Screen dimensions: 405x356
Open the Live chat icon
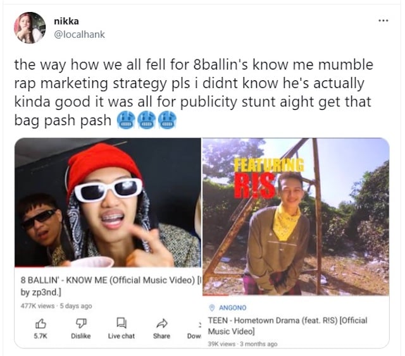[121, 323]
